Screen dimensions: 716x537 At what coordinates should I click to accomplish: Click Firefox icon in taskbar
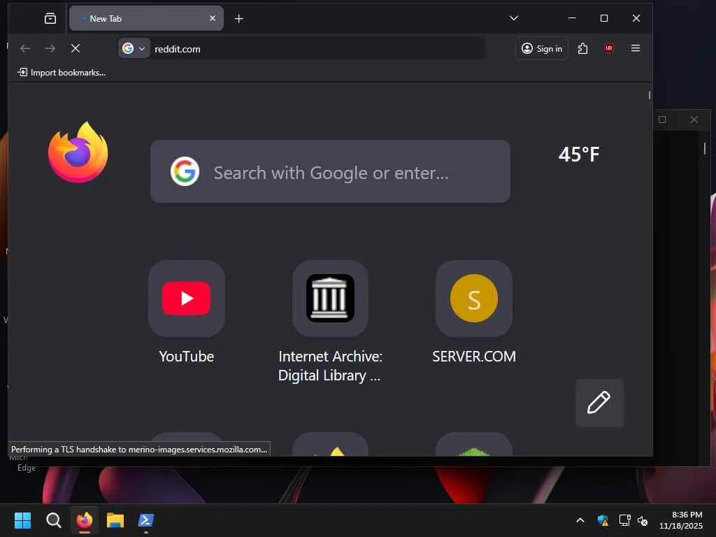click(x=85, y=520)
